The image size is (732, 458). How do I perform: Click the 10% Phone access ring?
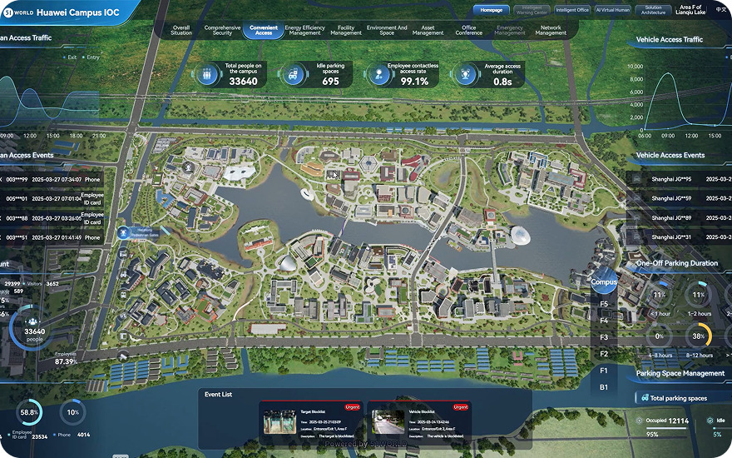click(73, 412)
